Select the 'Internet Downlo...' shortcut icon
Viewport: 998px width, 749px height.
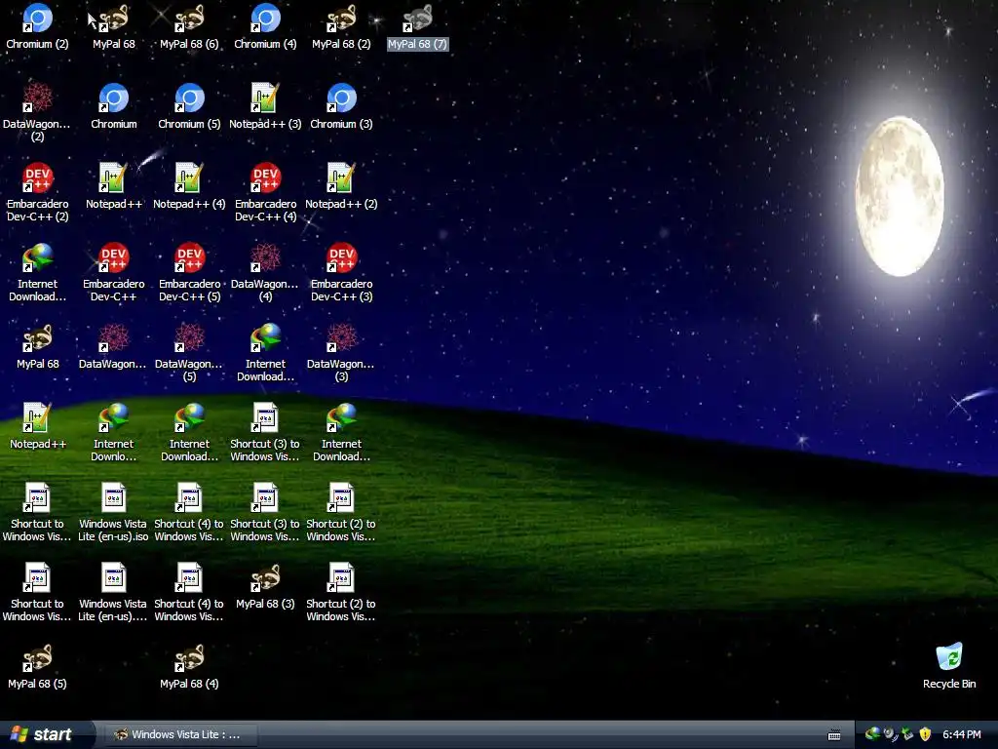point(113,432)
